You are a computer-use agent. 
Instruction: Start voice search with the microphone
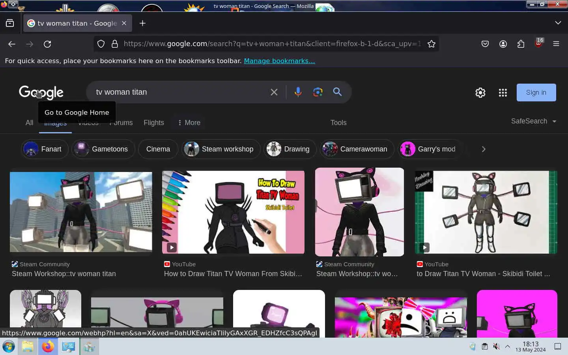pos(298,92)
